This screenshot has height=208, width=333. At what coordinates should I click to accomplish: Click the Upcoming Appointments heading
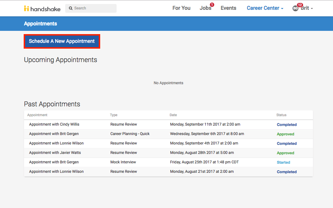click(x=60, y=60)
